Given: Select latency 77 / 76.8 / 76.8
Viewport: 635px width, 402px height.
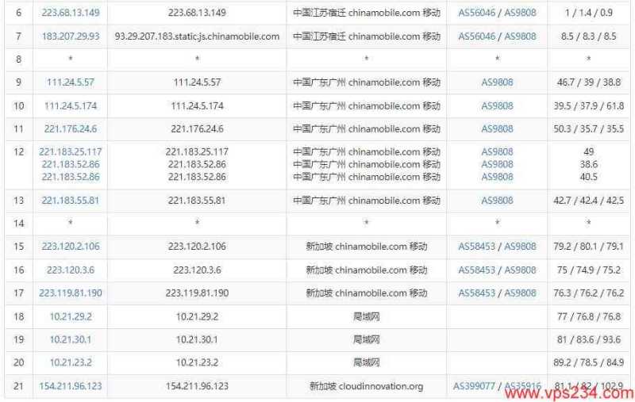Looking at the screenshot, I should coord(588,316).
